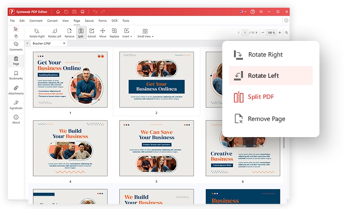Print document using printer icon

coord(82,12)
